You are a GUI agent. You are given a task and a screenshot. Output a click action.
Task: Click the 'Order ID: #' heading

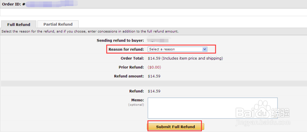click(14, 4)
